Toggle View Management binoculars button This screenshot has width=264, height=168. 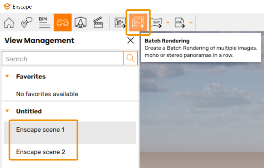pos(63,23)
